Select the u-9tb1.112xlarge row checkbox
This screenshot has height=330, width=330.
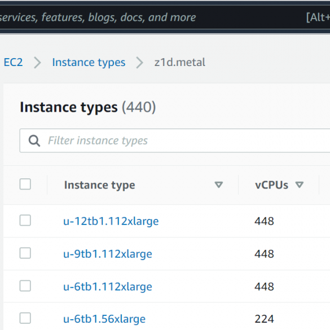25,253
